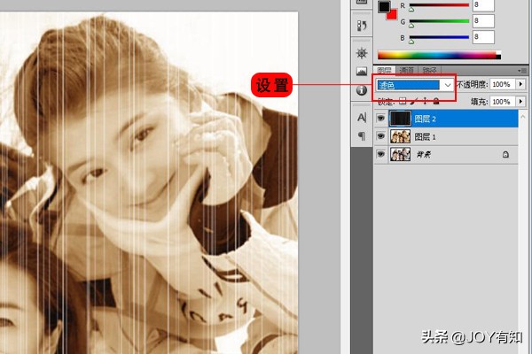This screenshot has width=532, height=354.
Task: Click the 填充 100% field
Action: [x=503, y=101]
